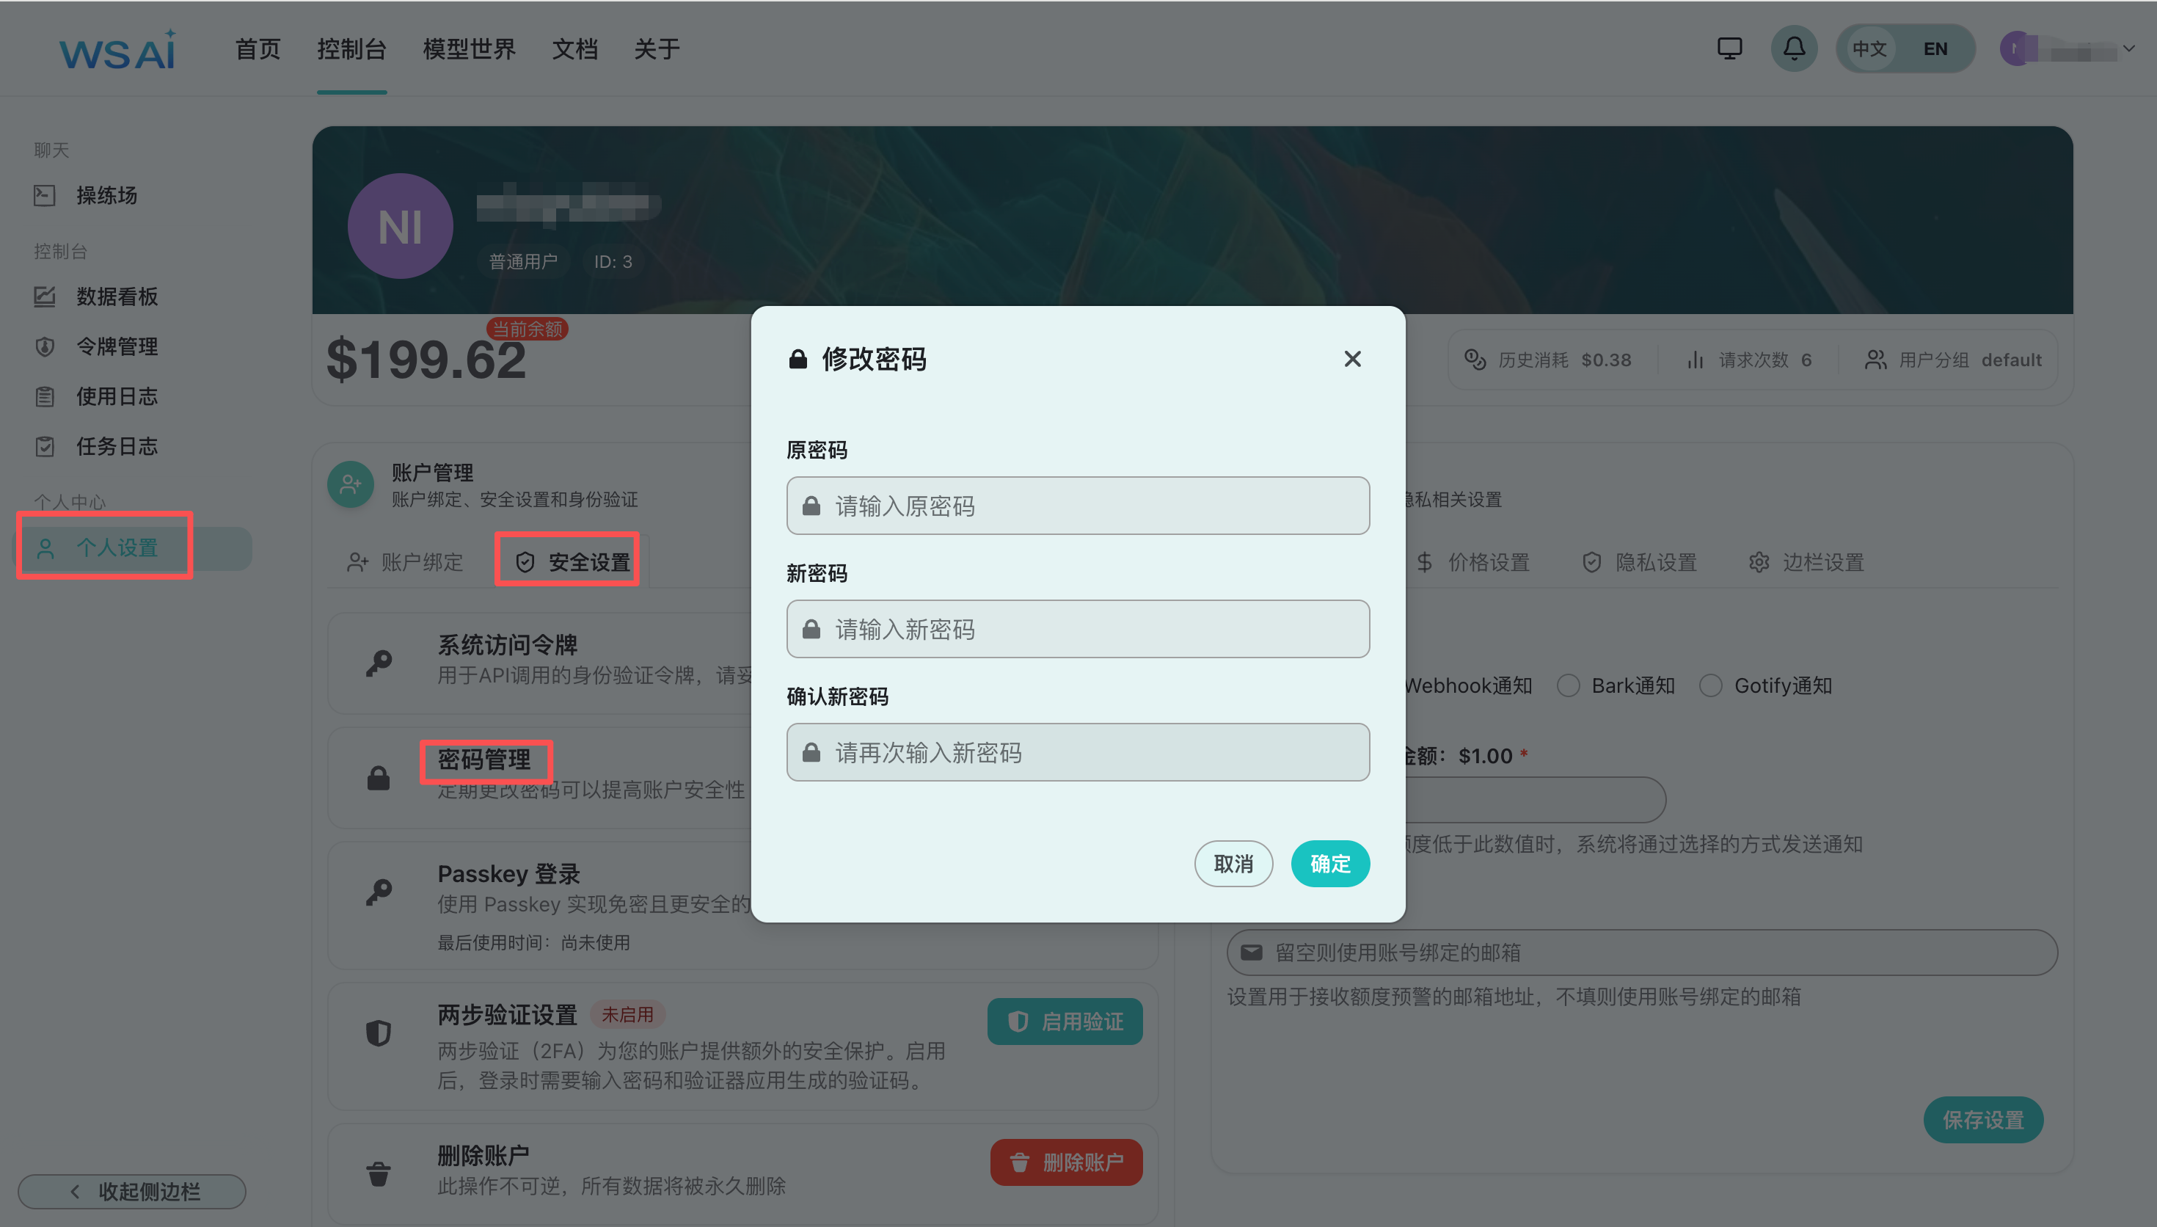The height and width of the screenshot is (1227, 2157).
Task: Go to 首页 in top navigation
Action: 258,49
